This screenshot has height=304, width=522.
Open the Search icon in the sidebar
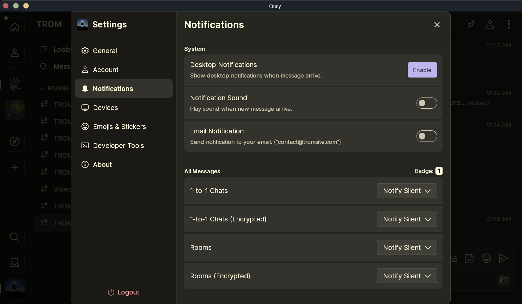[x=15, y=237]
